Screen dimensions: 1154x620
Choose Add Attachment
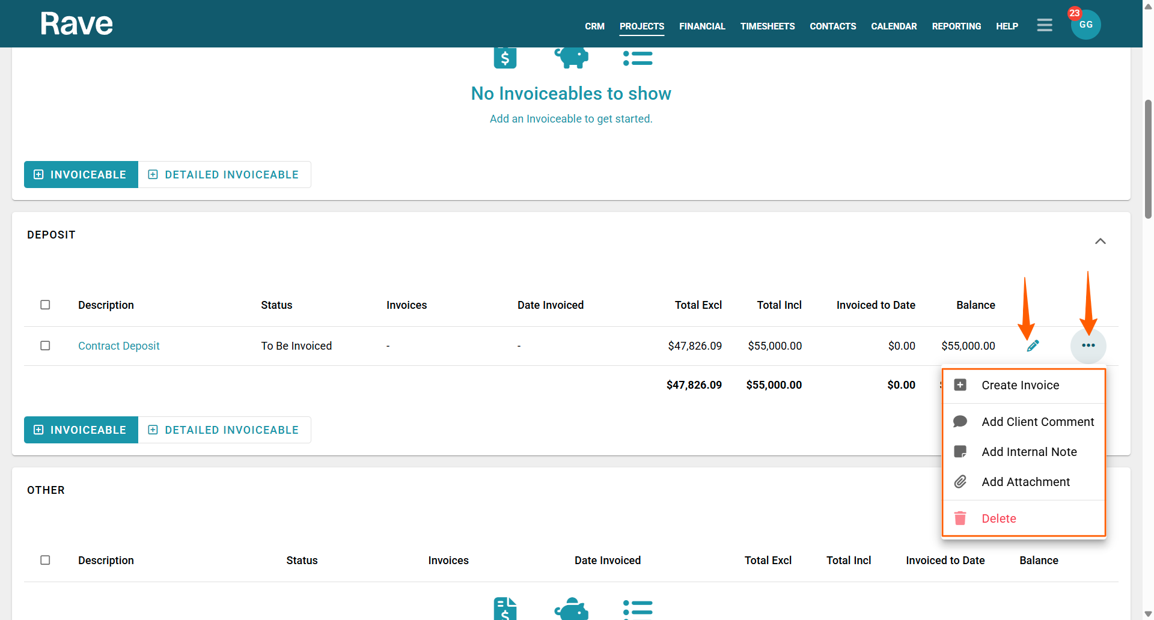(x=1024, y=482)
